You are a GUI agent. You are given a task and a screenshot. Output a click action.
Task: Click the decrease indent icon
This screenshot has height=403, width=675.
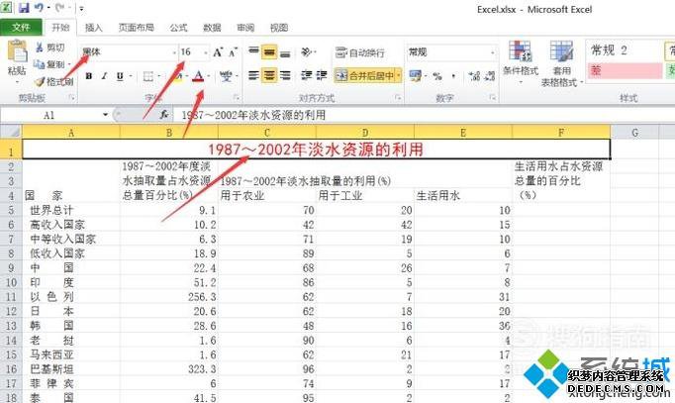point(307,76)
